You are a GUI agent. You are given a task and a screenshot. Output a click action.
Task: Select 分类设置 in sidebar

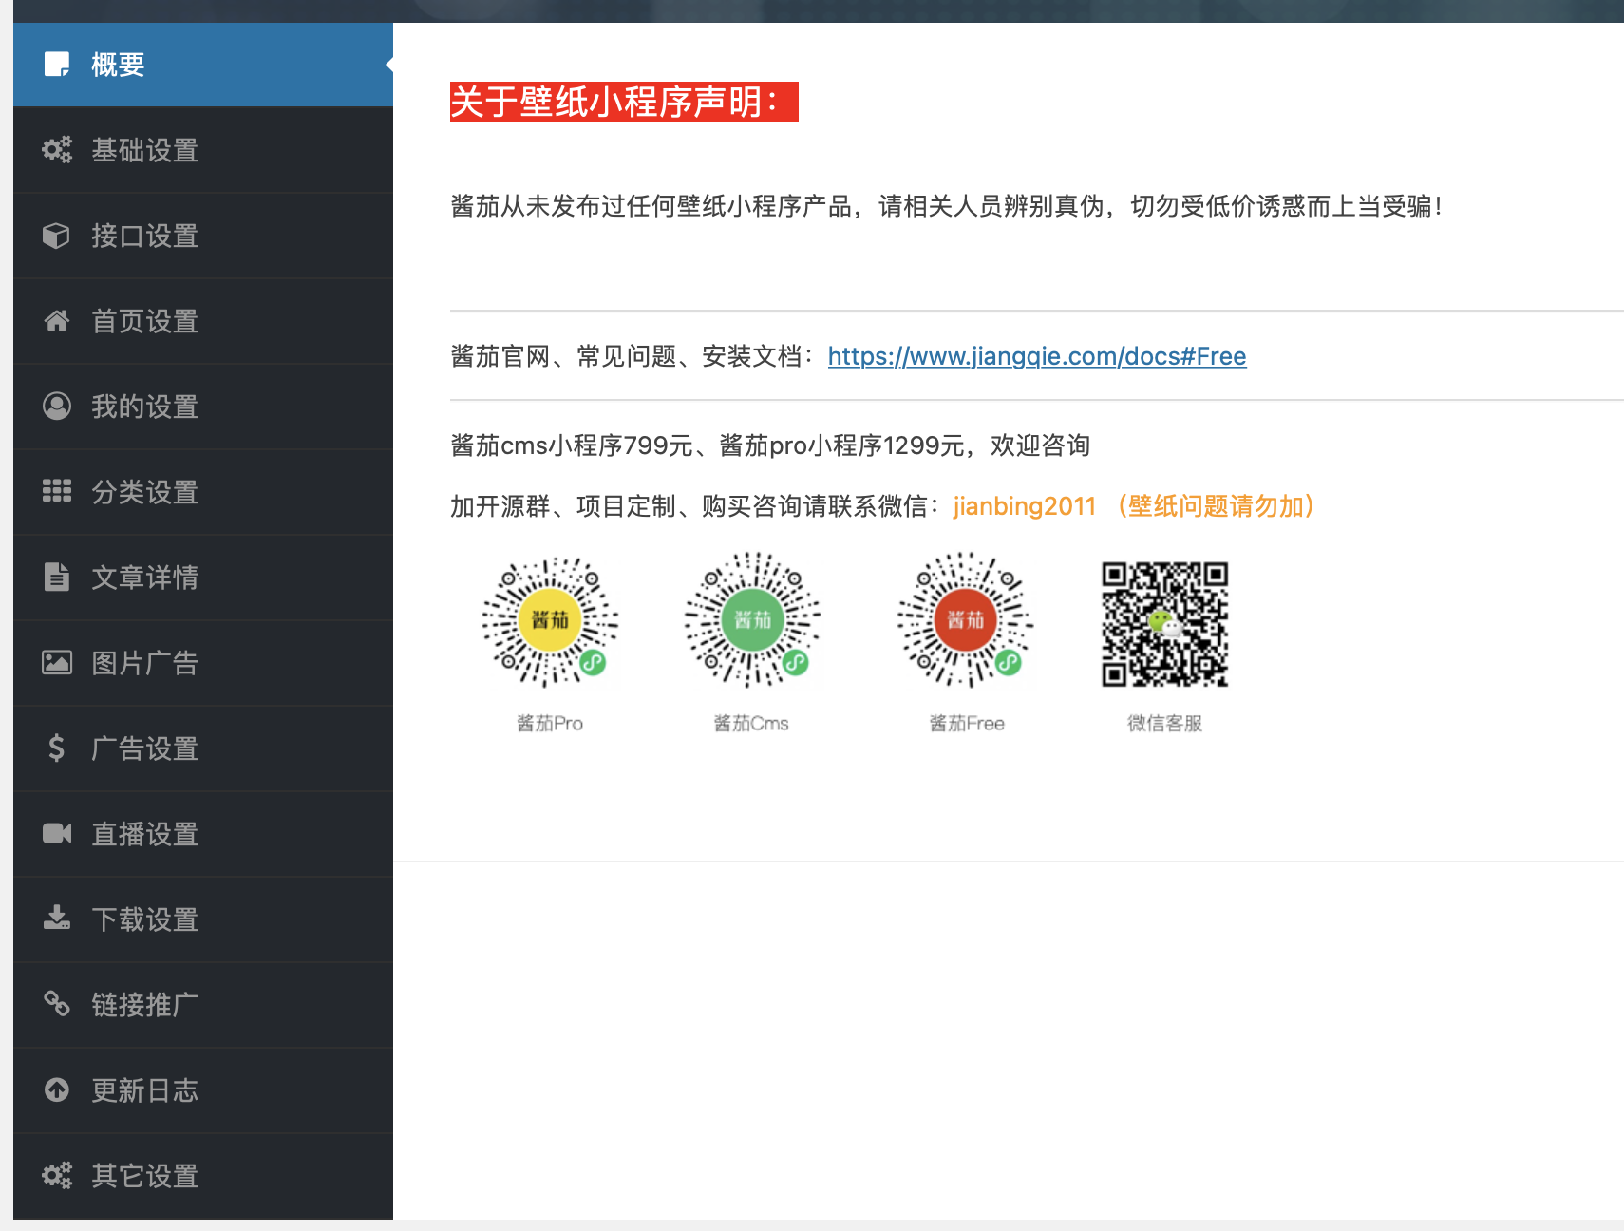point(203,492)
